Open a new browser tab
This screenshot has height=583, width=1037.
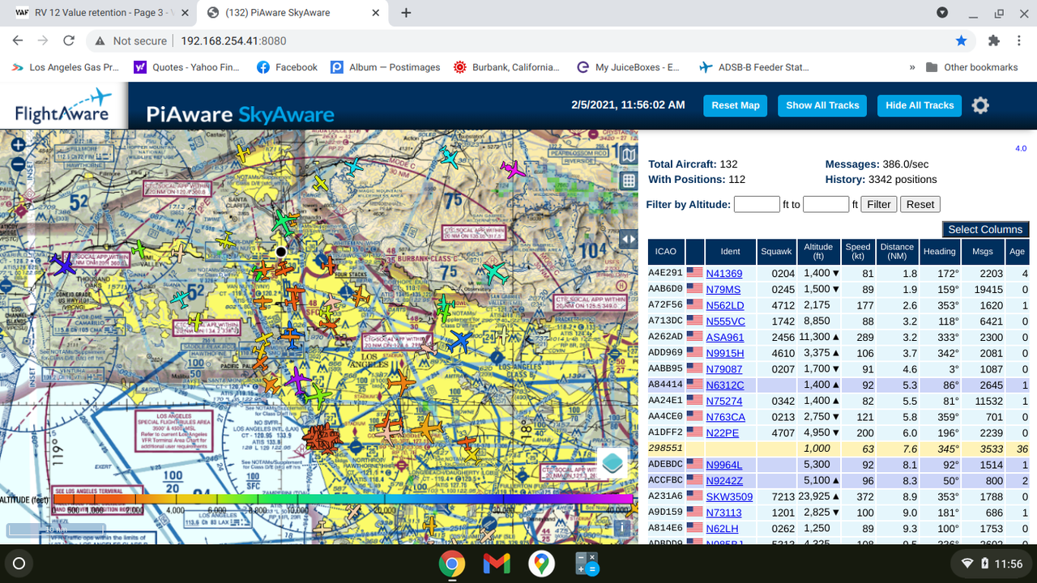click(x=406, y=13)
